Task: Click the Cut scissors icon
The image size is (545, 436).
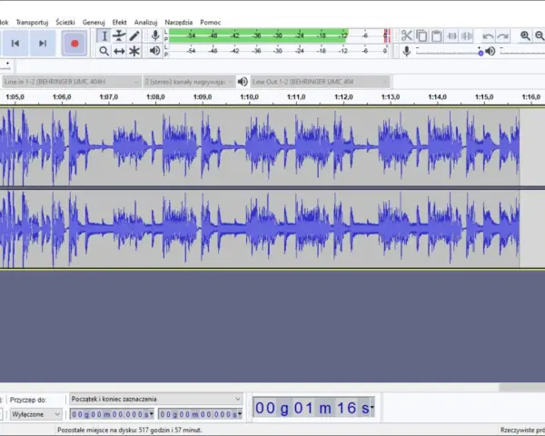Action: click(406, 35)
